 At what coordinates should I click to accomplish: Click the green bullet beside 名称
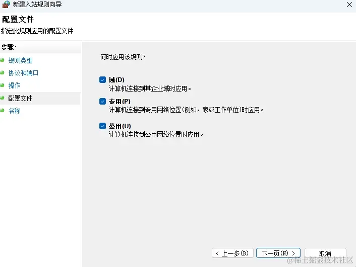(x=3, y=110)
